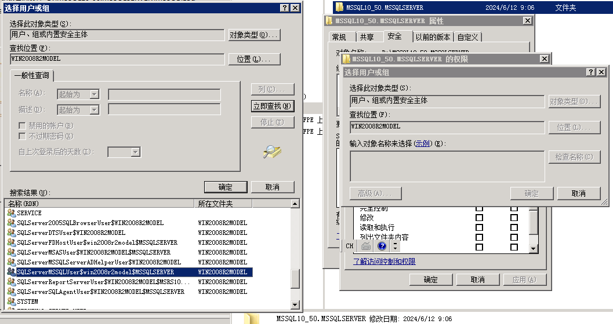Click the icon of the highlighted SQLServerMSSQLUser row
This screenshot has height=324, width=613.
[12, 272]
